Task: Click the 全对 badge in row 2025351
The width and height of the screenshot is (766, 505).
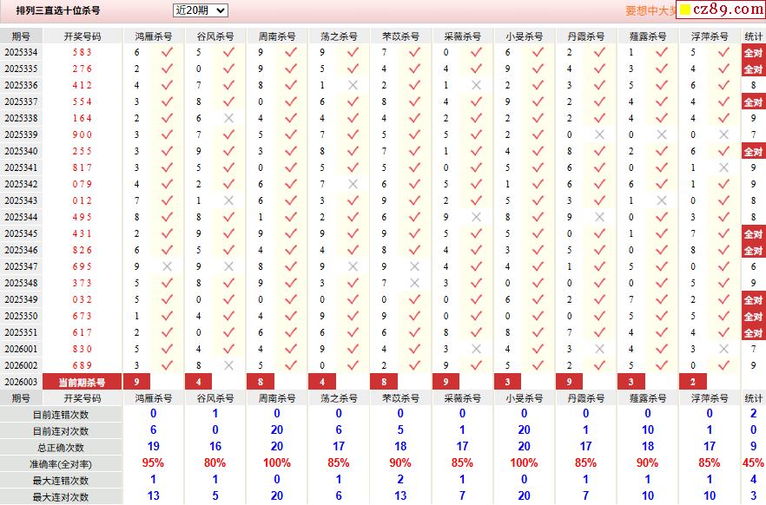Action: point(753,333)
